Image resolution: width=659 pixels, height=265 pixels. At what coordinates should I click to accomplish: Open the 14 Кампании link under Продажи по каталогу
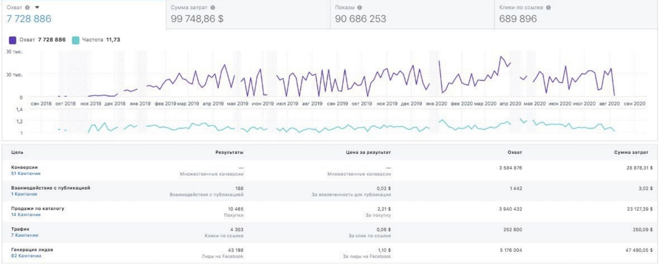click(x=26, y=214)
